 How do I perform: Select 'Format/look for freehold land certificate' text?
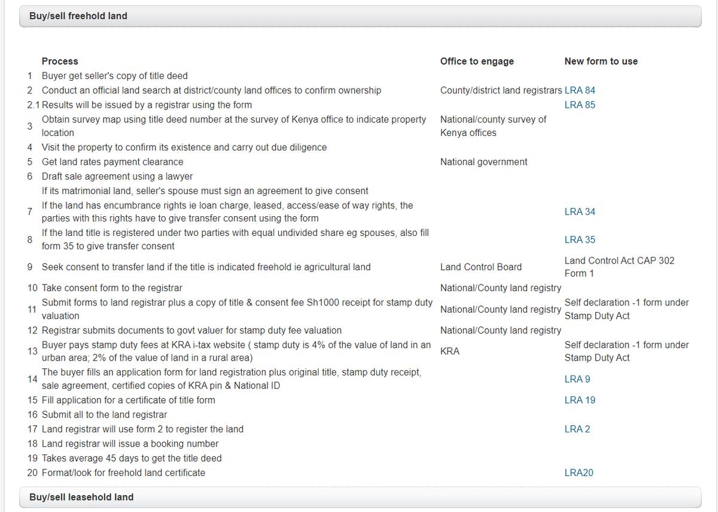click(x=123, y=473)
